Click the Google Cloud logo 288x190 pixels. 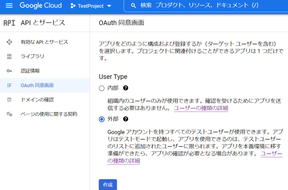[40, 6]
